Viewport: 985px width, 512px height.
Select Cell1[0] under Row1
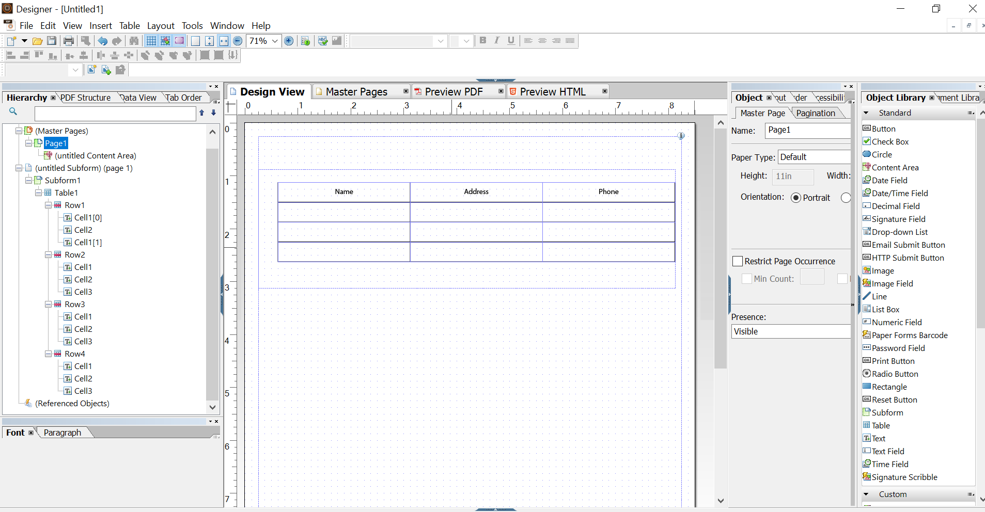point(88,217)
